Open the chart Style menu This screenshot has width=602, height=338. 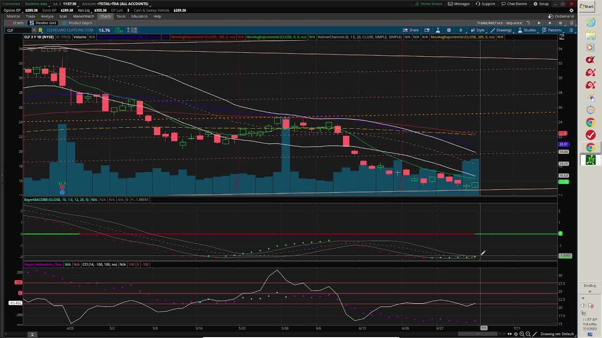(x=478, y=30)
